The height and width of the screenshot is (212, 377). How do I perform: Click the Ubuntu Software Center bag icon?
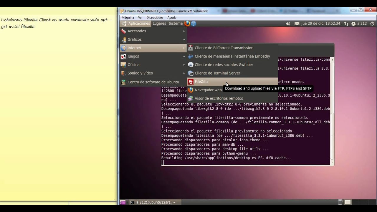click(123, 82)
